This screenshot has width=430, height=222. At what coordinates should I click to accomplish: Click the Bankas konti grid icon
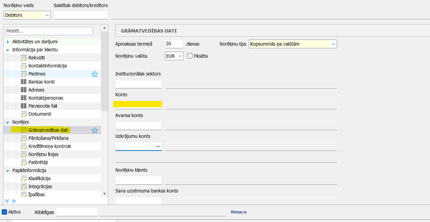(24, 82)
